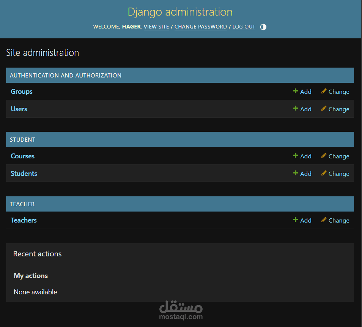Viewport: 362px width, 327px height.
Task: Click the Recent actions heading
Action: 38,254
